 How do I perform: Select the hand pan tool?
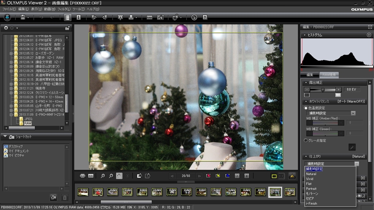119,176
